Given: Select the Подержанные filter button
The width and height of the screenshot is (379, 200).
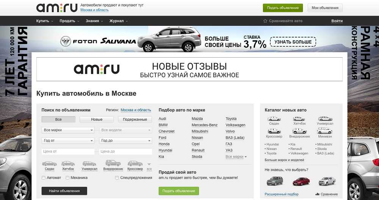Looking at the screenshot, I should coord(135,120).
